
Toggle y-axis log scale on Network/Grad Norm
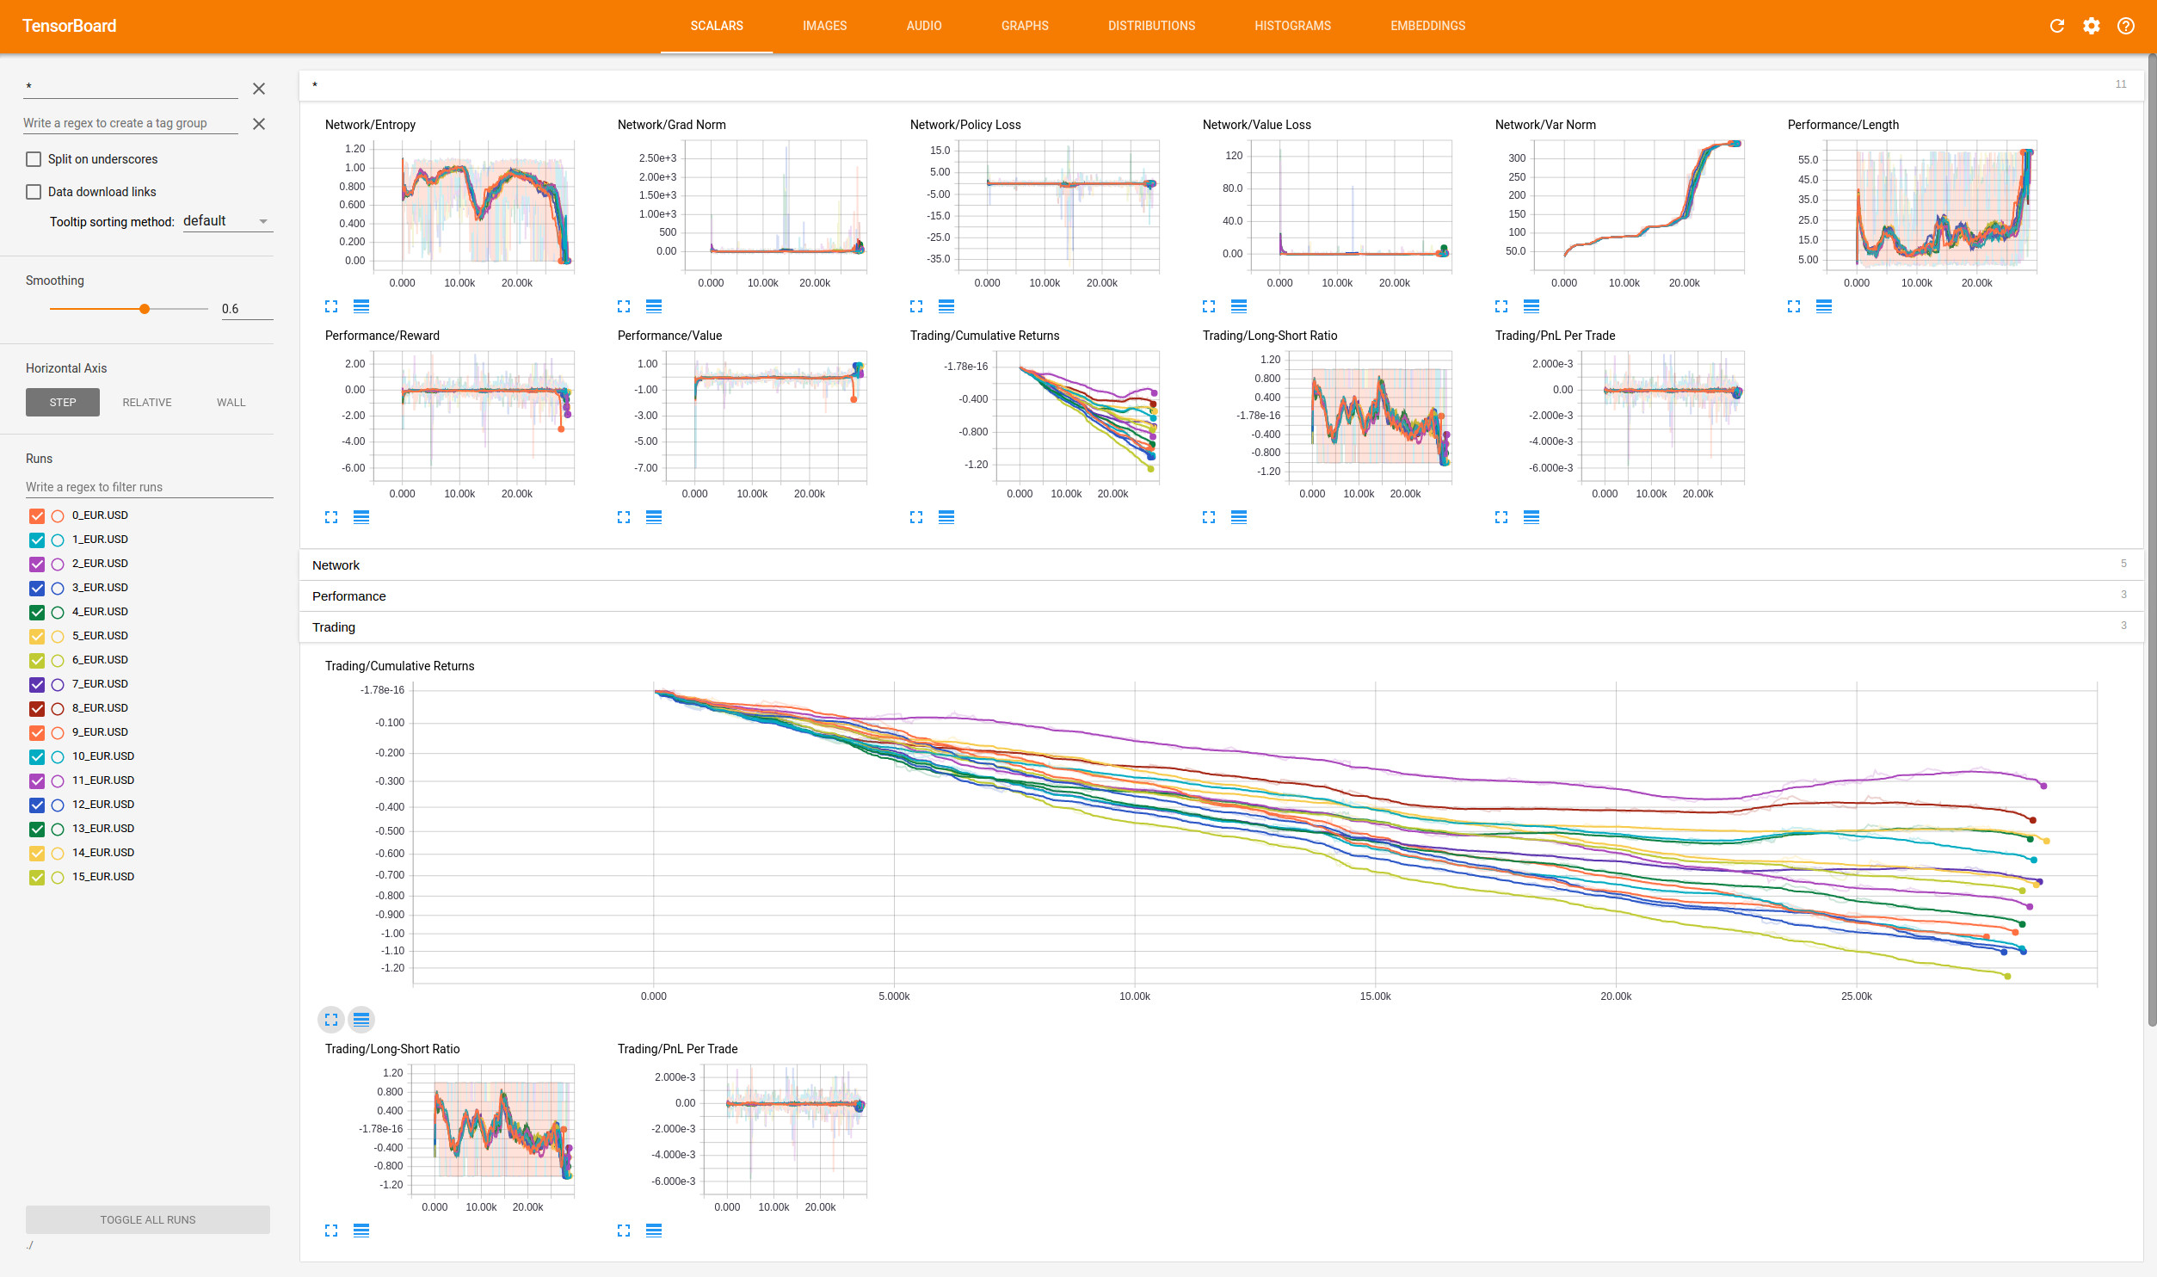pos(654,306)
